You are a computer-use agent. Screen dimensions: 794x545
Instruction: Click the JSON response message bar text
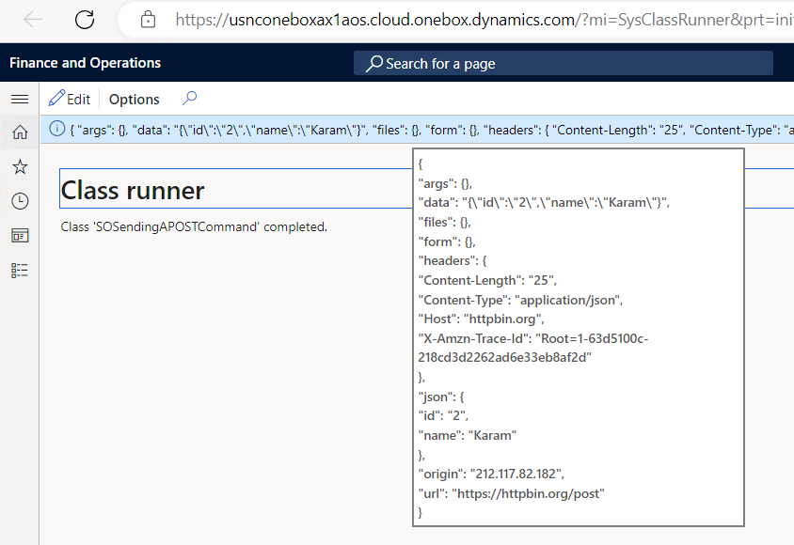(x=432, y=130)
